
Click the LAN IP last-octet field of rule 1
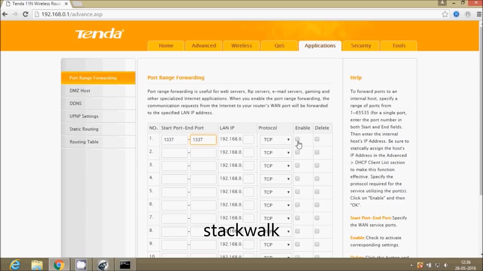coord(249,140)
